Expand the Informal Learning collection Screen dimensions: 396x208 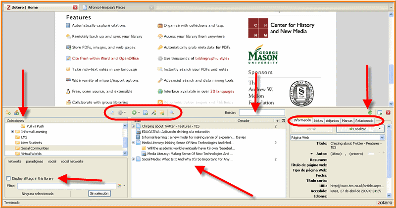12,132
